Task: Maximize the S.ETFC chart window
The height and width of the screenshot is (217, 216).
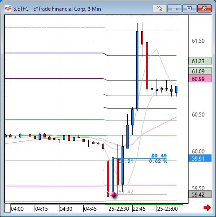Action: pos(189,8)
